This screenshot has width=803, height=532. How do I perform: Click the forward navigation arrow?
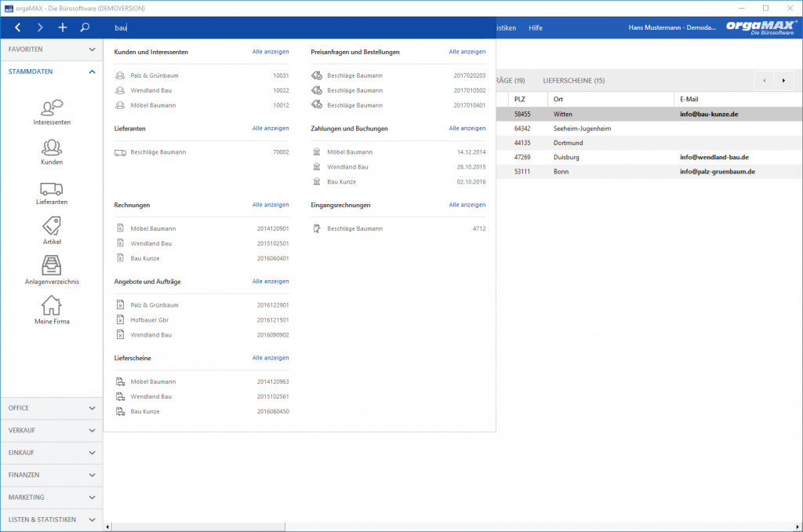[x=40, y=27]
